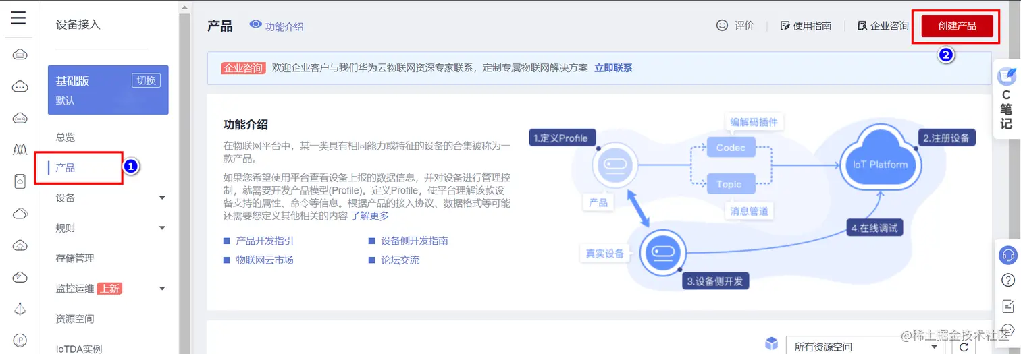Screen dimensions: 1021x354
Task: Expand the 监控运维 menu arrow
Action: tap(162, 289)
